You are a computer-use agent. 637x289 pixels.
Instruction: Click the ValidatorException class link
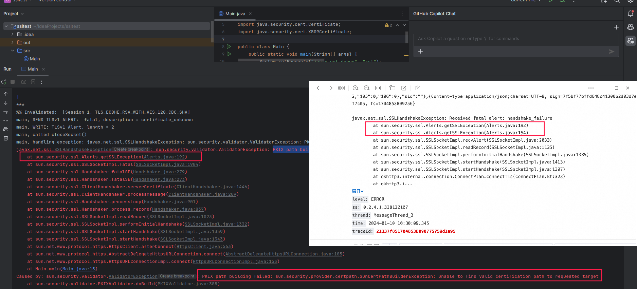pos(133,276)
